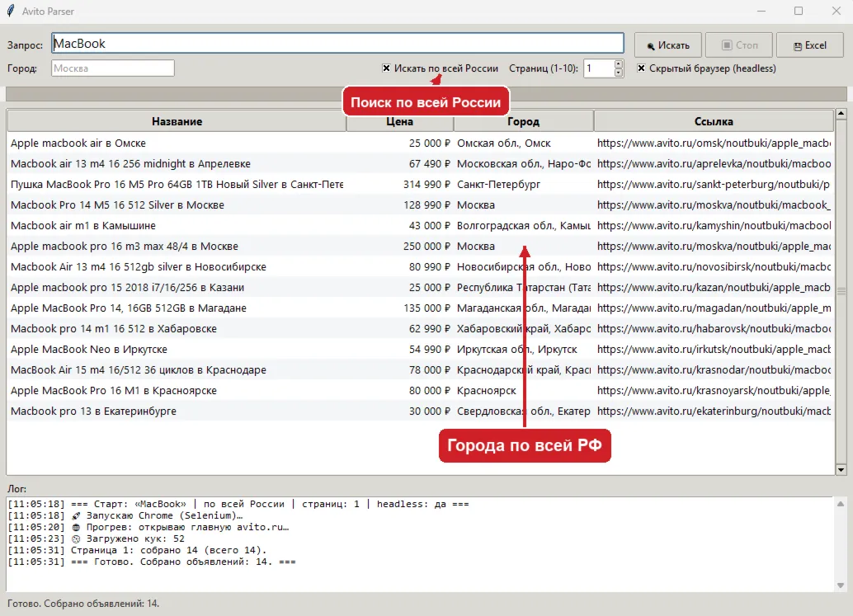Click the avito.ru/irkutsk link cell
Viewport: 853px width, 616px height.
pyautogui.click(x=714, y=350)
